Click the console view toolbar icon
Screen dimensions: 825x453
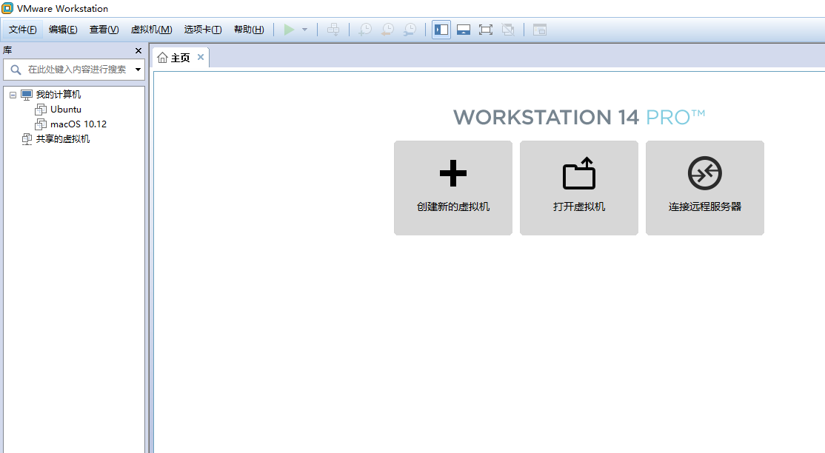tap(540, 30)
